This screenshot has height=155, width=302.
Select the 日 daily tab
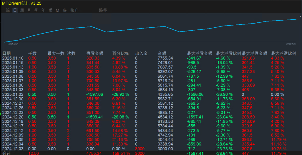click(x=15, y=10)
